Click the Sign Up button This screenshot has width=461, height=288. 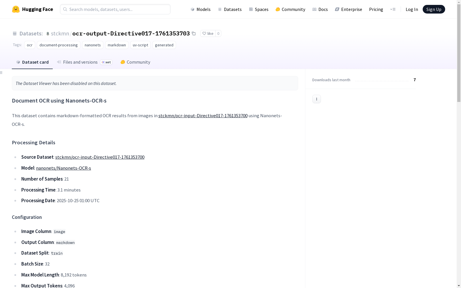coord(434,9)
